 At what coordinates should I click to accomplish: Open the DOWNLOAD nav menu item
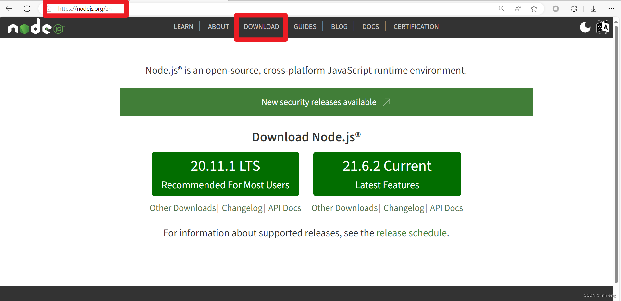click(261, 27)
